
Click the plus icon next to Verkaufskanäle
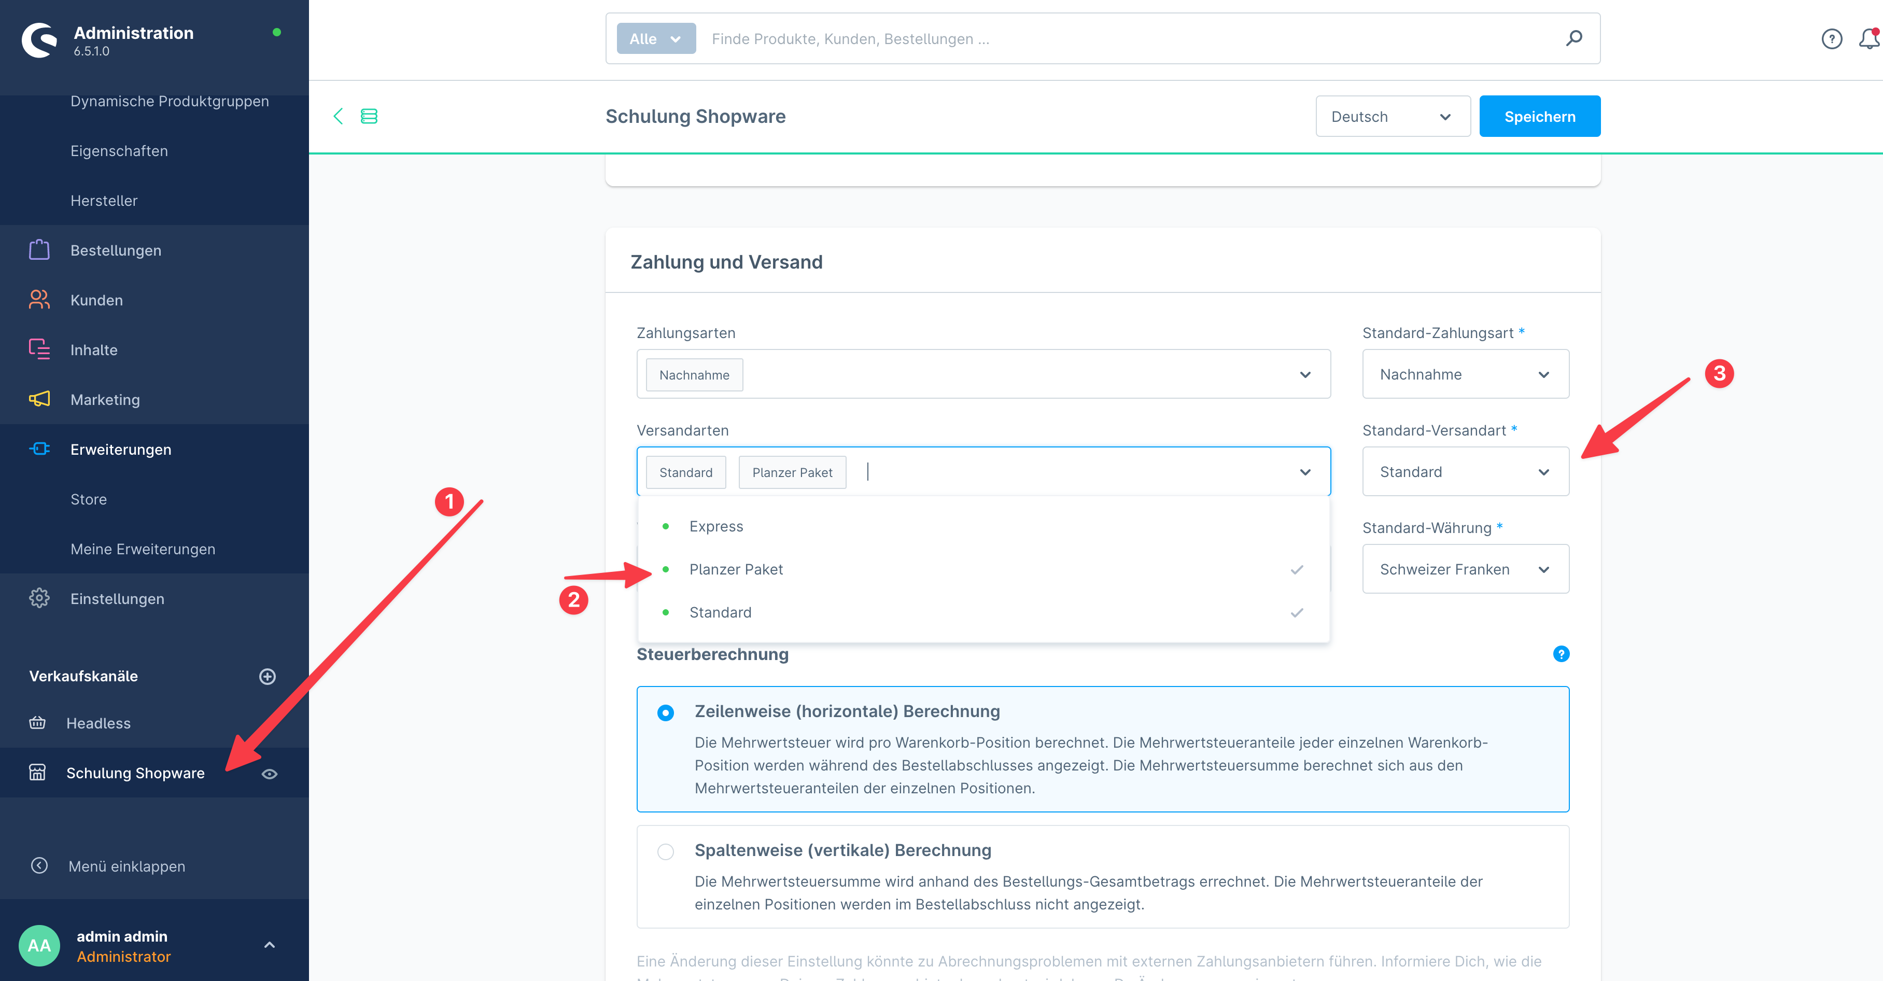pyautogui.click(x=268, y=676)
